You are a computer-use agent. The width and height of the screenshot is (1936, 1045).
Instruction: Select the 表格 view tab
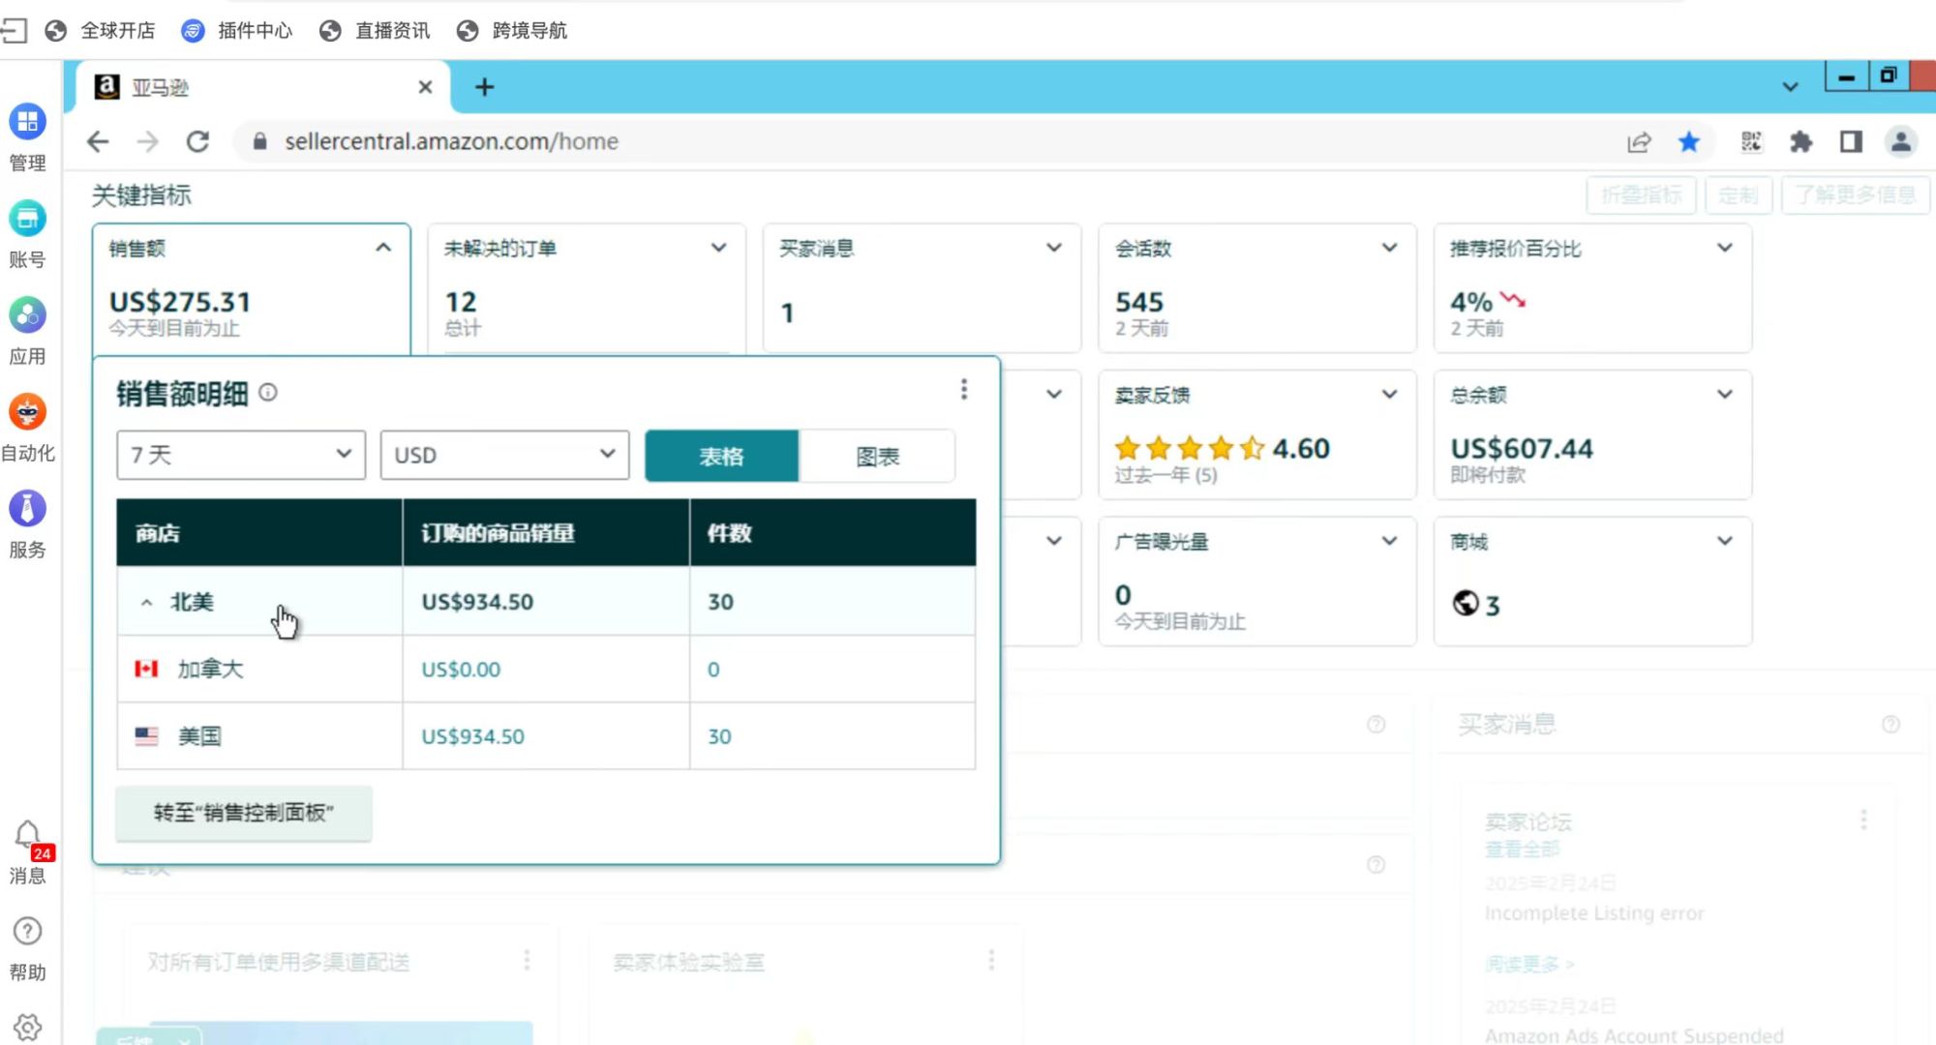click(721, 456)
